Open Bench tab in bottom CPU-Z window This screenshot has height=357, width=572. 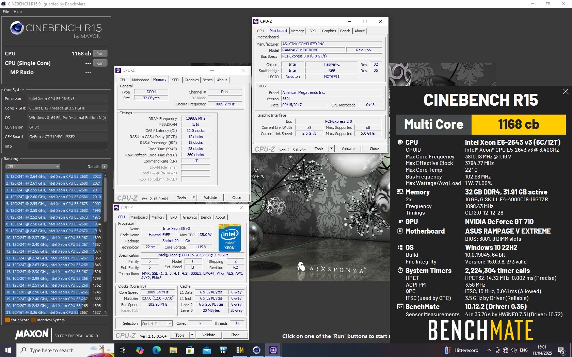click(x=206, y=217)
